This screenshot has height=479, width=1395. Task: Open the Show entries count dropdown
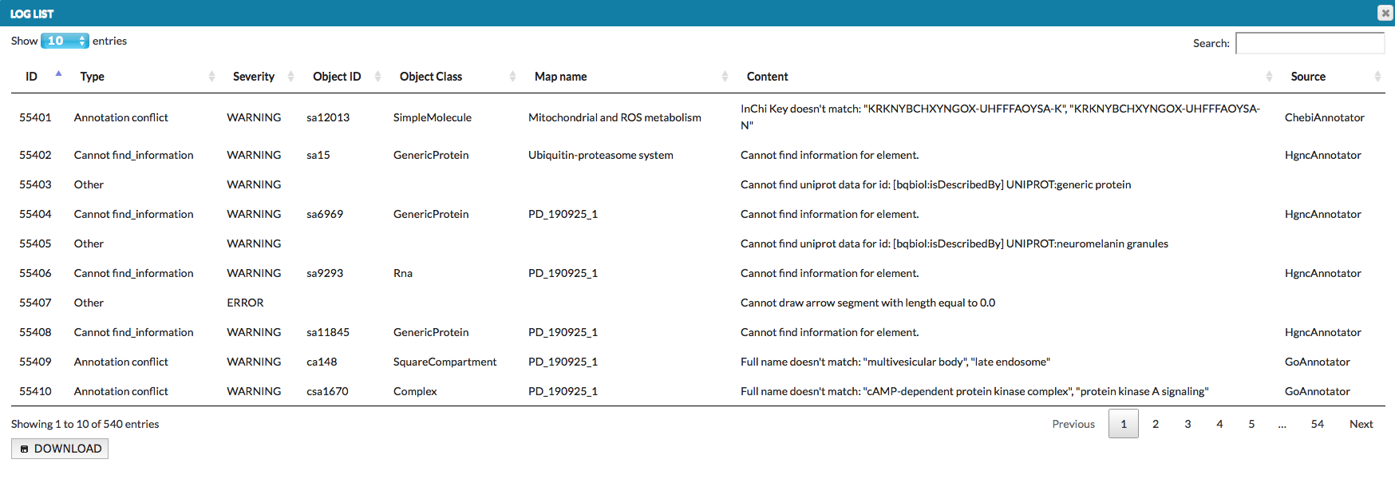pos(65,41)
